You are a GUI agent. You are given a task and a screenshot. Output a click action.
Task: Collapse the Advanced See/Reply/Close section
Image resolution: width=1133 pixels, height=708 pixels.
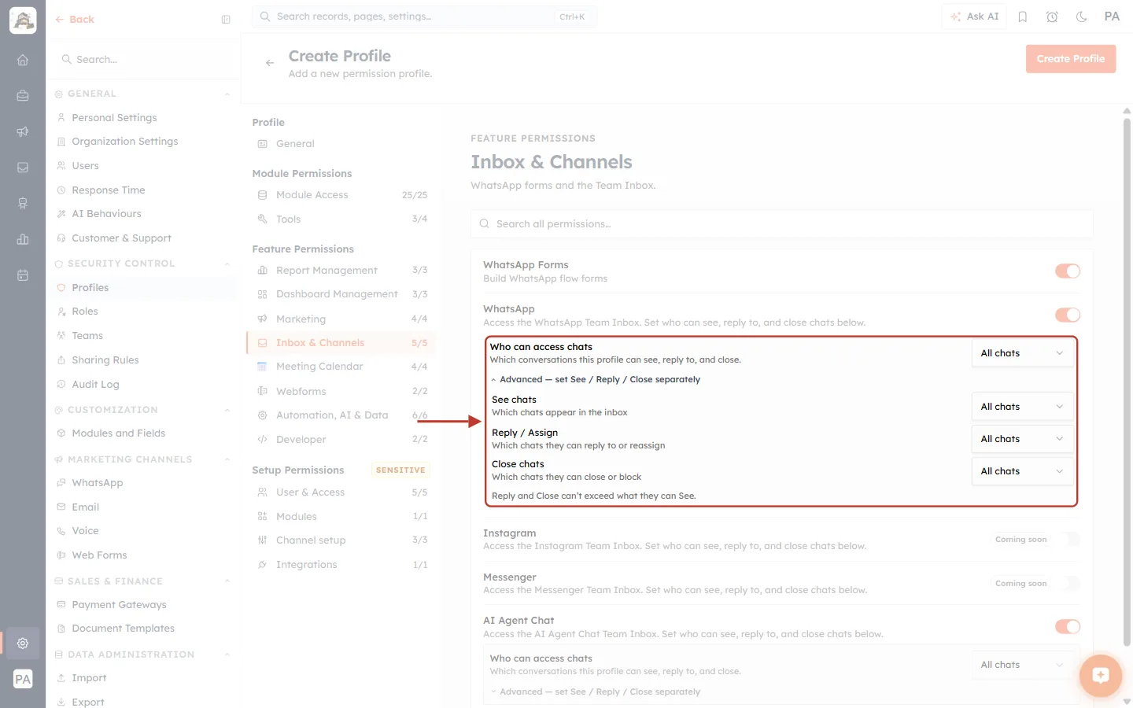pyautogui.click(x=596, y=379)
